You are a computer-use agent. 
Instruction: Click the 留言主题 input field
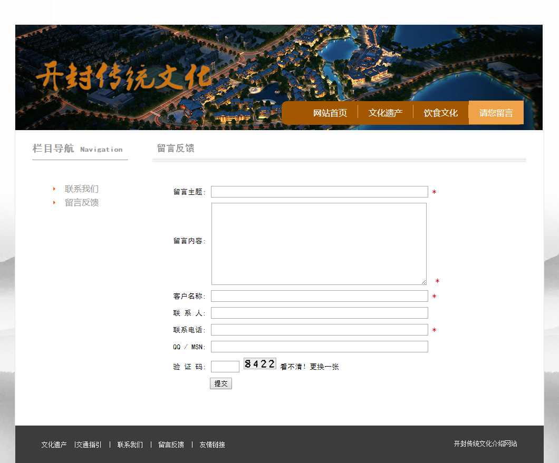pos(319,192)
